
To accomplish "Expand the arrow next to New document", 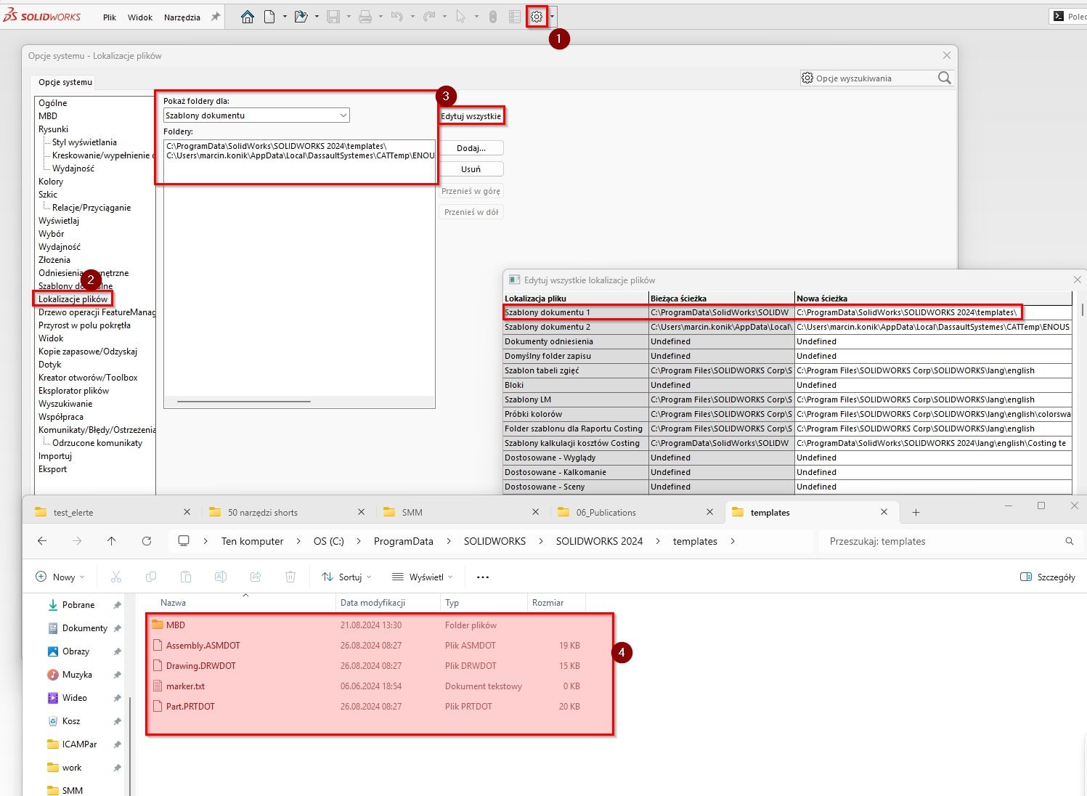I will tap(285, 17).
